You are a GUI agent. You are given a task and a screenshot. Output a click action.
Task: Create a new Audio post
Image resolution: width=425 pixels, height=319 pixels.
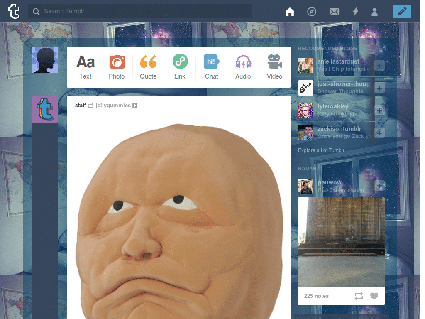tap(243, 67)
